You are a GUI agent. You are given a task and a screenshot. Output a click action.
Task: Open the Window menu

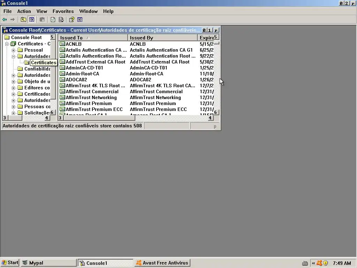pyautogui.click(x=88, y=11)
